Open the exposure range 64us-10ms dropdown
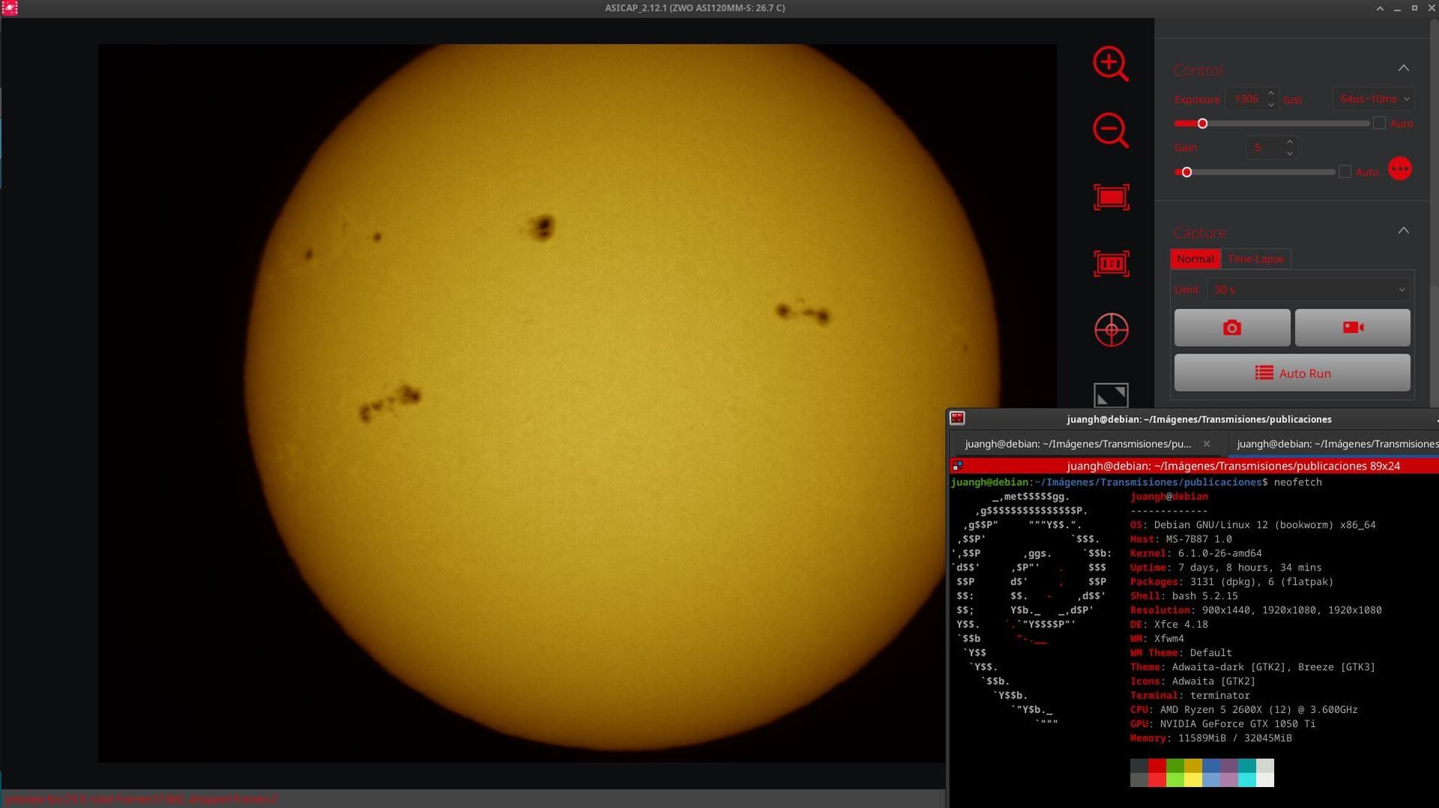1439x808 pixels. click(x=1373, y=99)
